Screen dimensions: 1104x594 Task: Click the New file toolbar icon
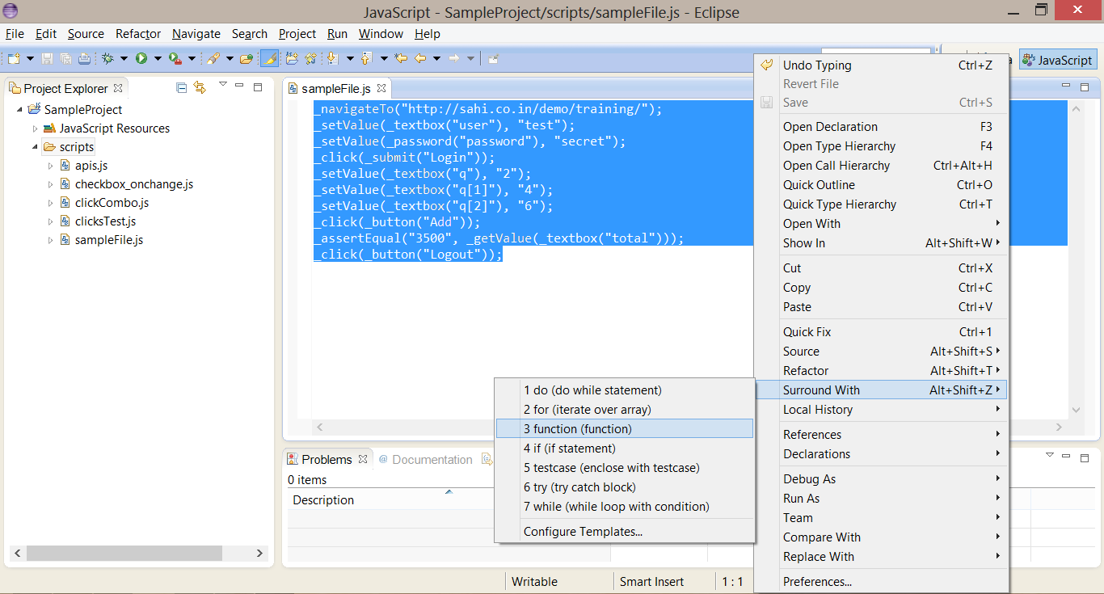14,58
